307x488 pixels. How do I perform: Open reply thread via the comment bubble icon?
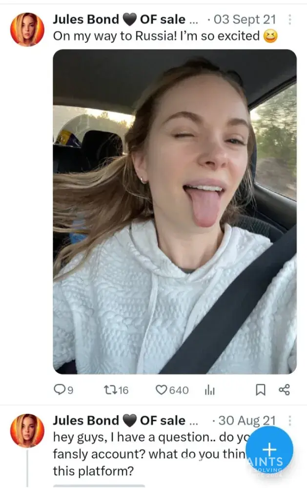pos(60,389)
